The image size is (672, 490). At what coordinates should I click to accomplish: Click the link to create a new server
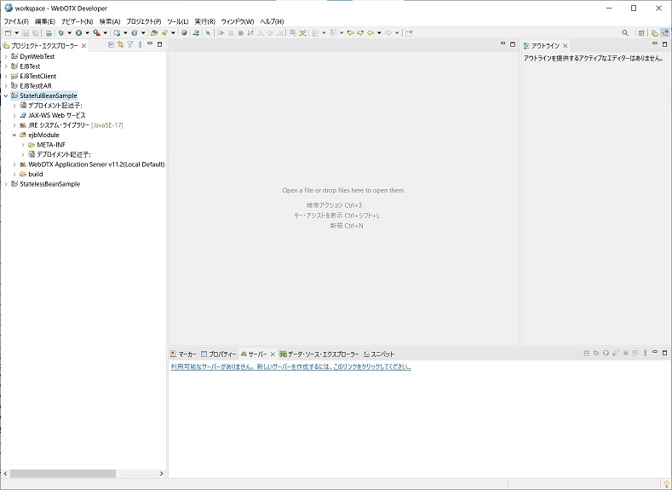pos(290,367)
